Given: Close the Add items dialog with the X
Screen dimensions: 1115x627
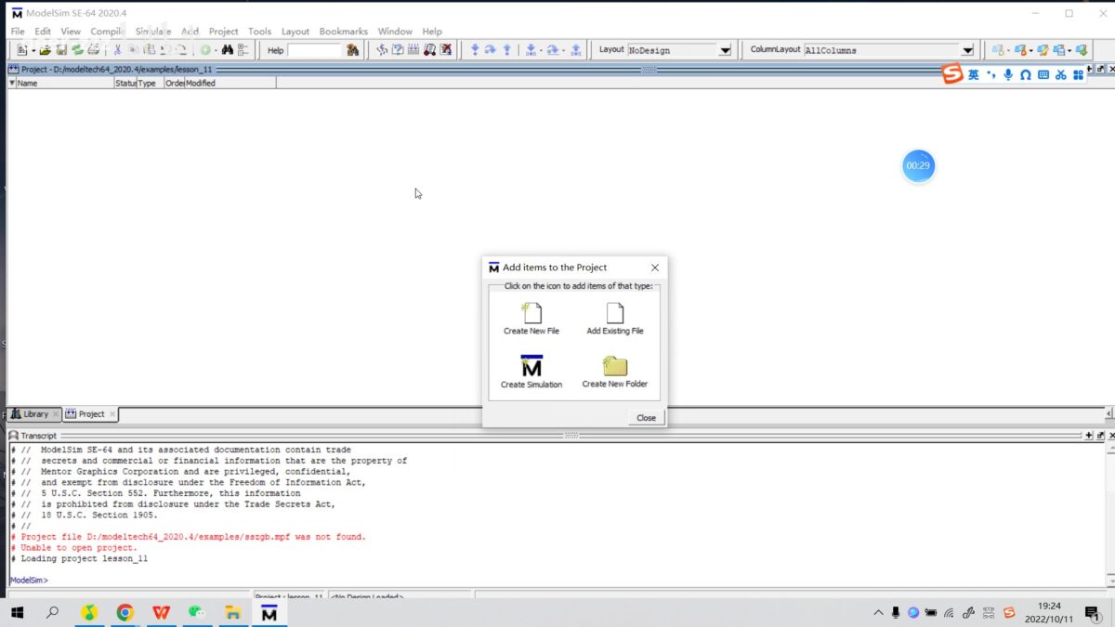Looking at the screenshot, I should click(x=655, y=268).
